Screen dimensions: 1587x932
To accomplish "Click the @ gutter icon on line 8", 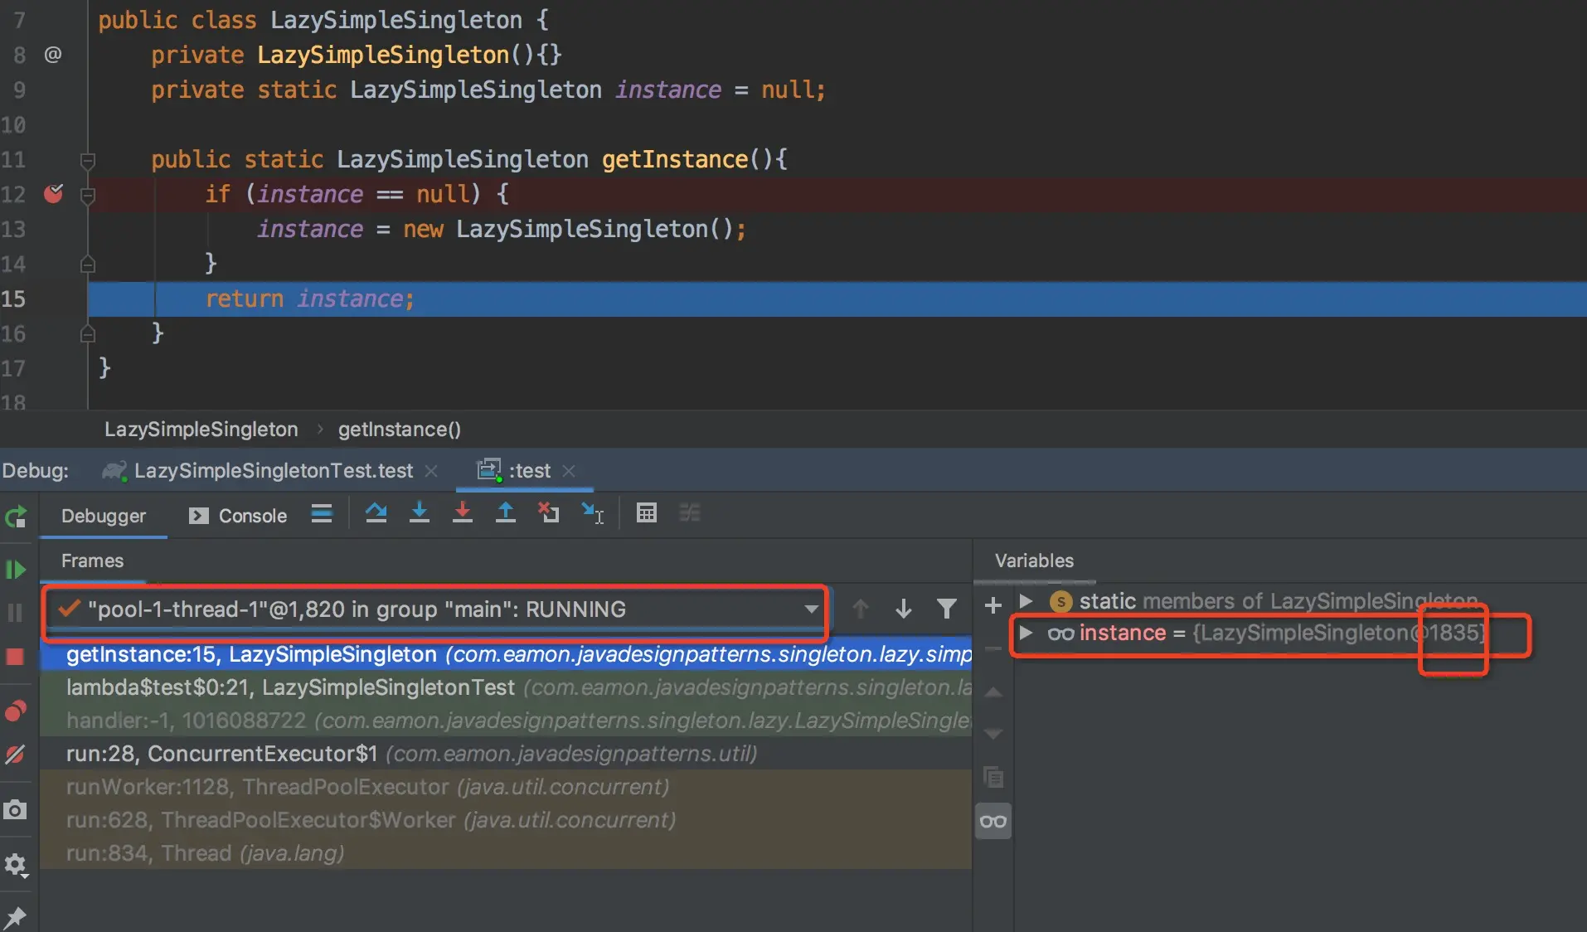I will coord(53,55).
